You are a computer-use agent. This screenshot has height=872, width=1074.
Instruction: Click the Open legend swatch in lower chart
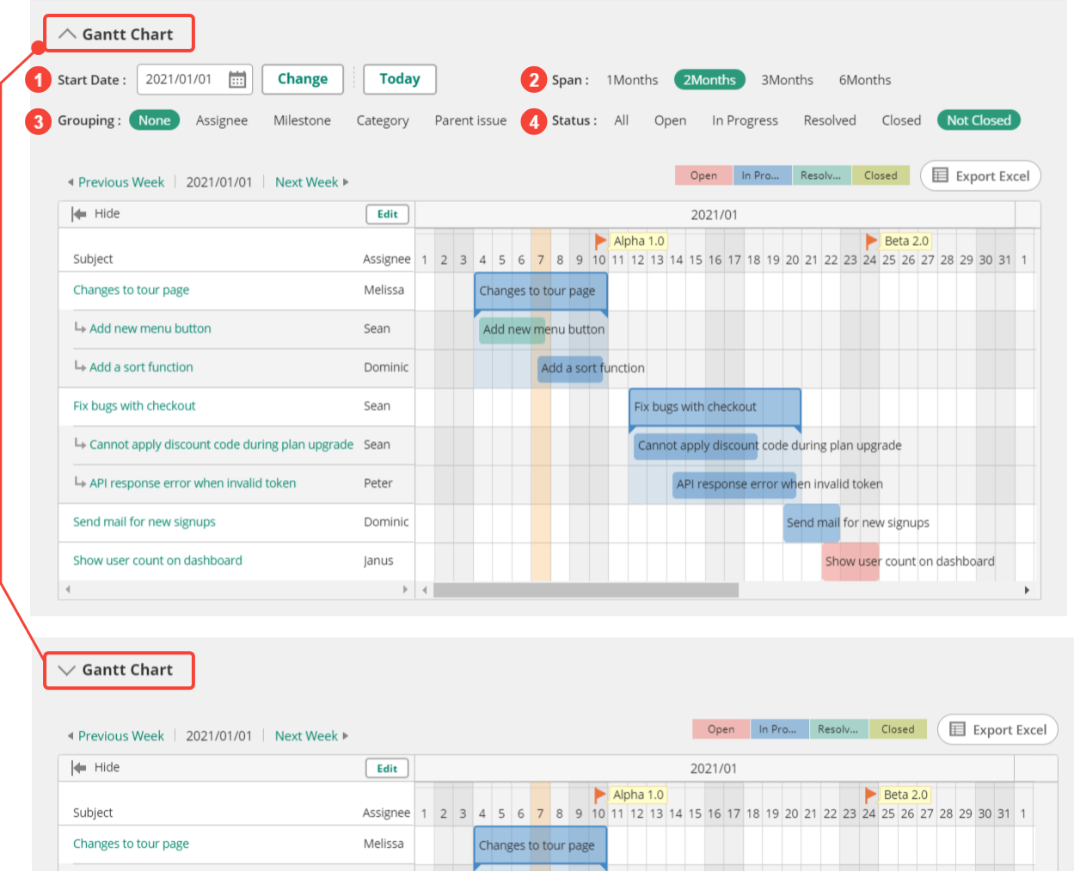pos(721,729)
